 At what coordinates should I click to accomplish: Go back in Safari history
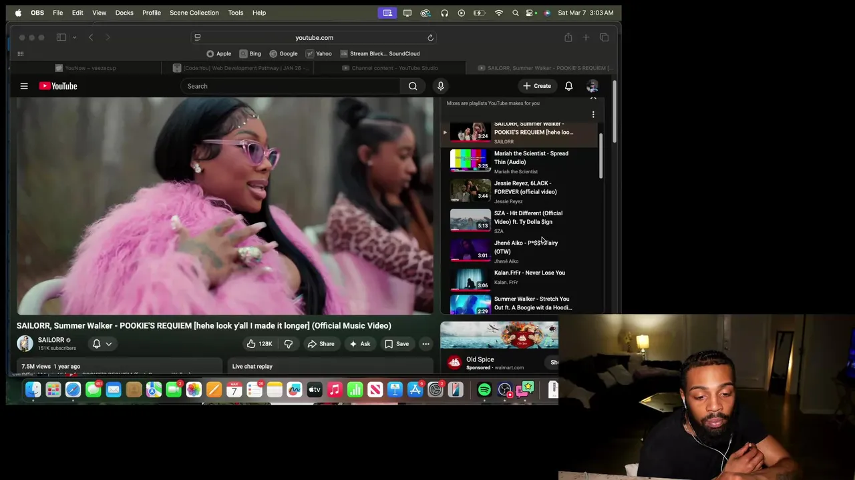(x=91, y=38)
